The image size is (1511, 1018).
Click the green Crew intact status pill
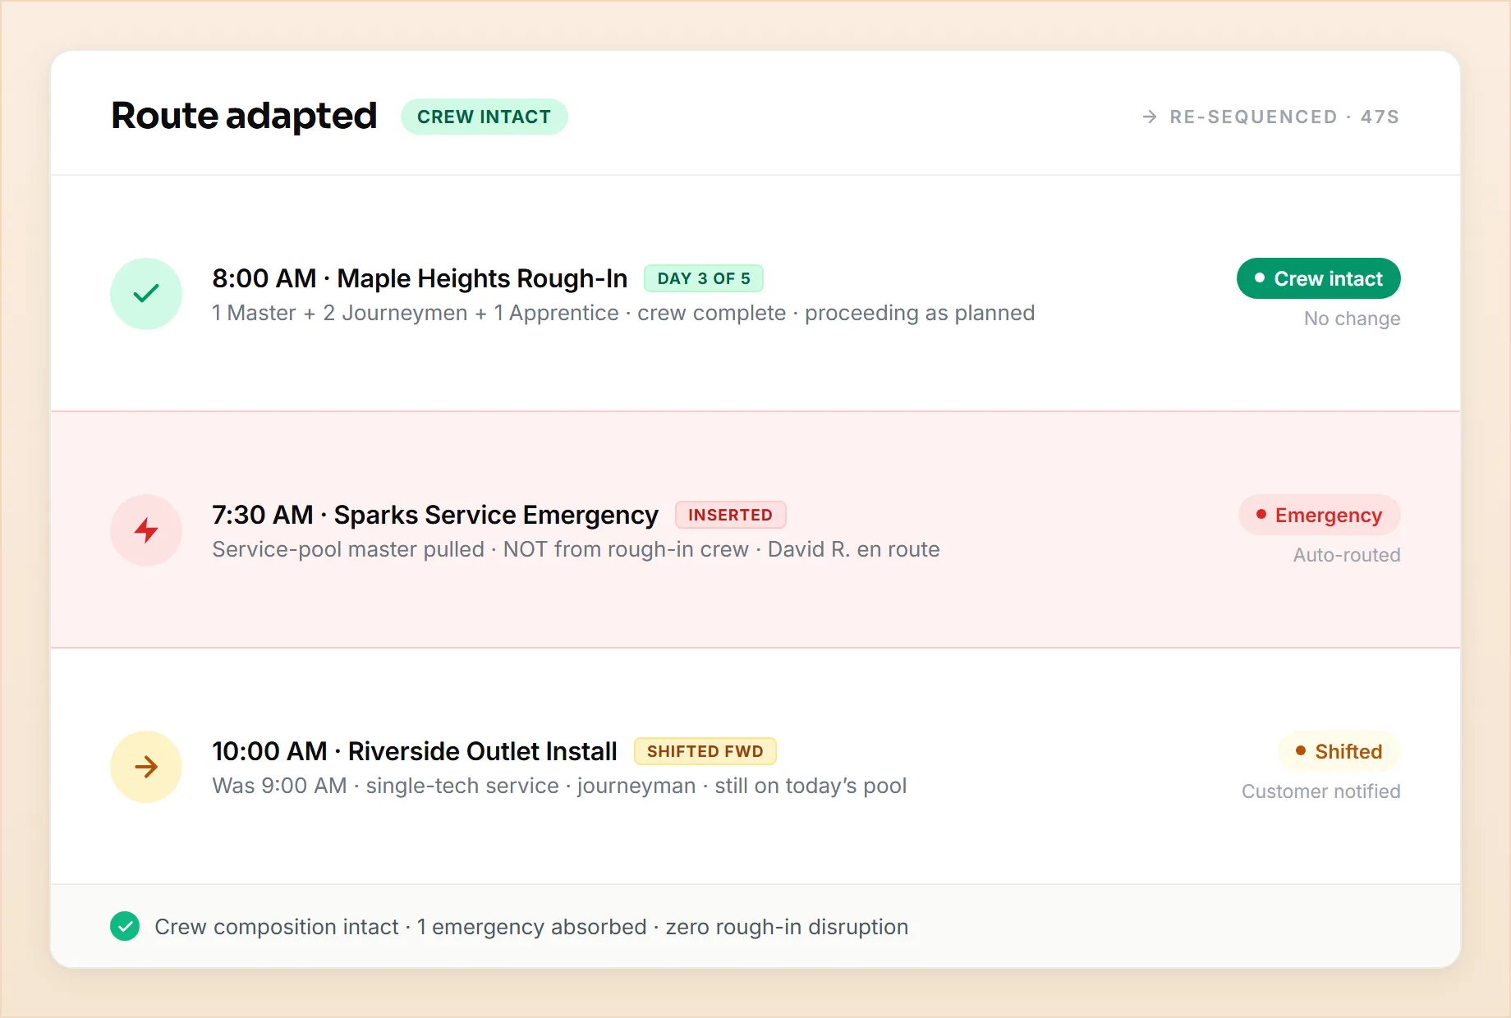1319,278
